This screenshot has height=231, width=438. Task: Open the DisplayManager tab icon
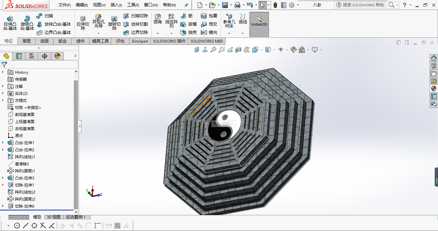[x=57, y=56]
